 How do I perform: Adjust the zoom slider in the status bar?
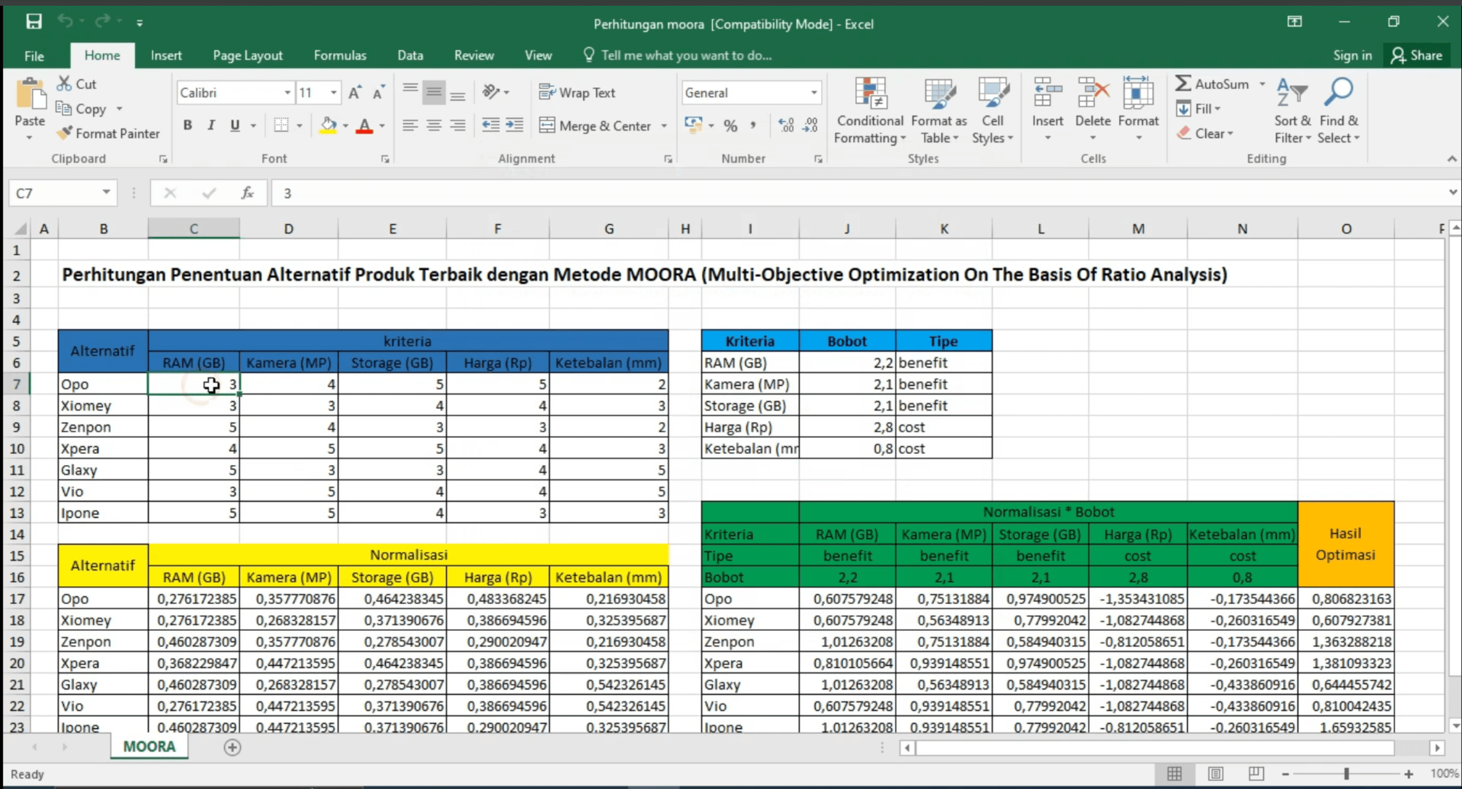coord(1346,774)
